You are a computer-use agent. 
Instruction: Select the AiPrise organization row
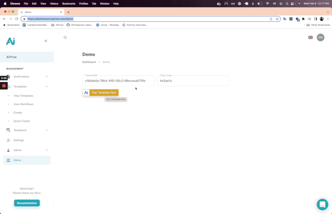(x=27, y=57)
